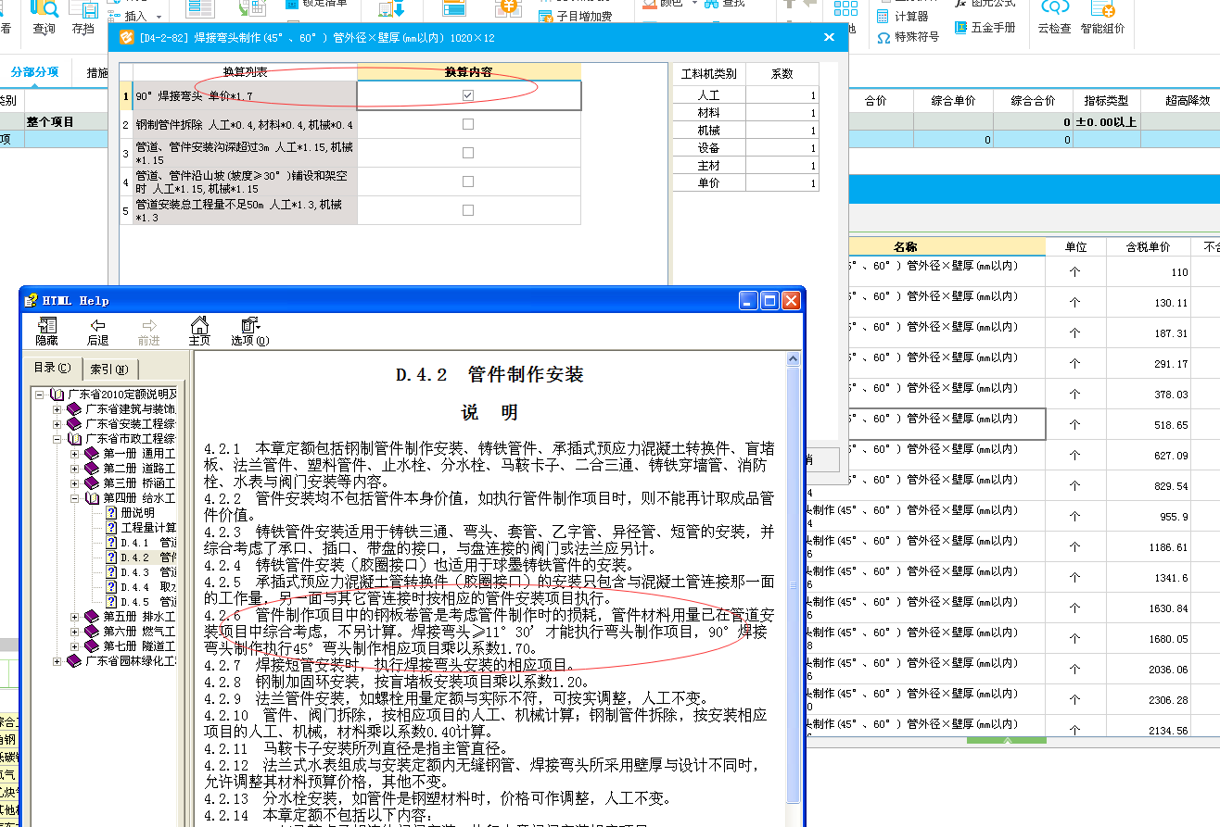Maximize the HTML Help window
The width and height of the screenshot is (1220, 827).
pyautogui.click(x=769, y=300)
